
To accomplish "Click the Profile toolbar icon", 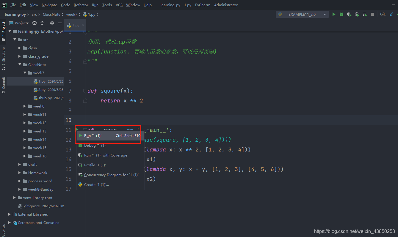I will [x=357, y=14].
